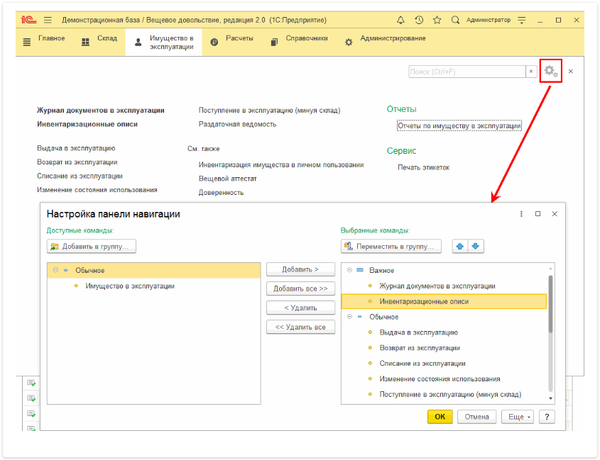Click the << Удалить все button
Screen dimensions: 600x460
(300, 327)
